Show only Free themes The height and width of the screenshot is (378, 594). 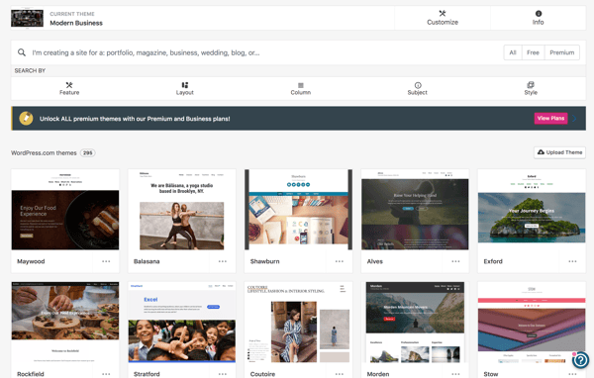[533, 52]
